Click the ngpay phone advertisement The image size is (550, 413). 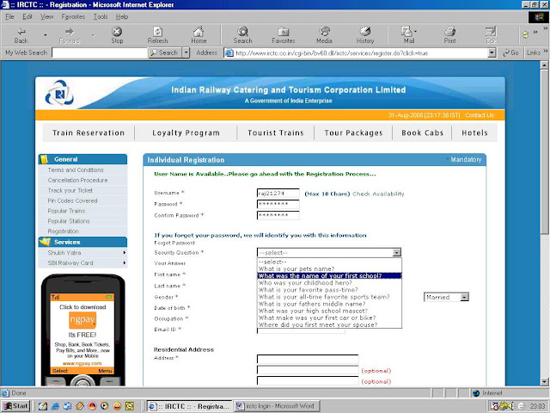coord(82,330)
